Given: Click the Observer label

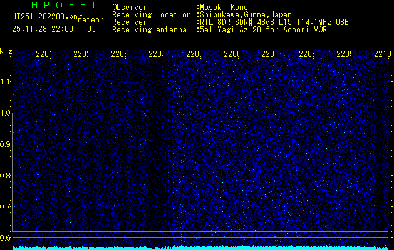Looking at the screenshot, I should click(x=130, y=7).
